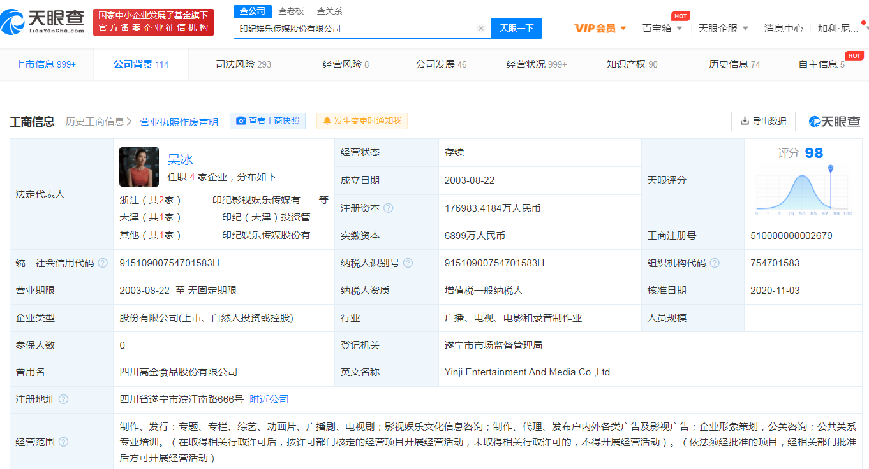
Task: Click the 发生变更时通知我 bell button
Action: (x=362, y=121)
